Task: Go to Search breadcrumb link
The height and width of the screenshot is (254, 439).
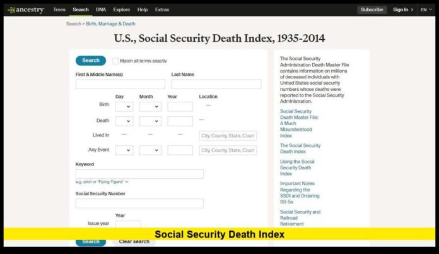Action: coord(73,24)
